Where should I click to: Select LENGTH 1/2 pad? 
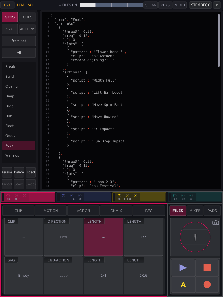pyautogui.click(x=143, y=237)
